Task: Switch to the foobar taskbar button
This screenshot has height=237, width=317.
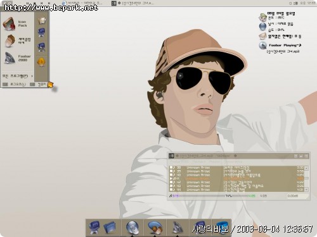Action: pos(133,3)
